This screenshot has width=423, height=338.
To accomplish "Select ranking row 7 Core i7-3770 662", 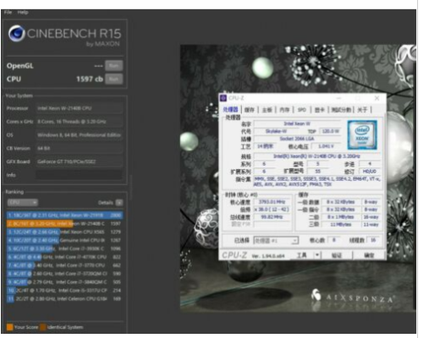I will click(x=64, y=265).
